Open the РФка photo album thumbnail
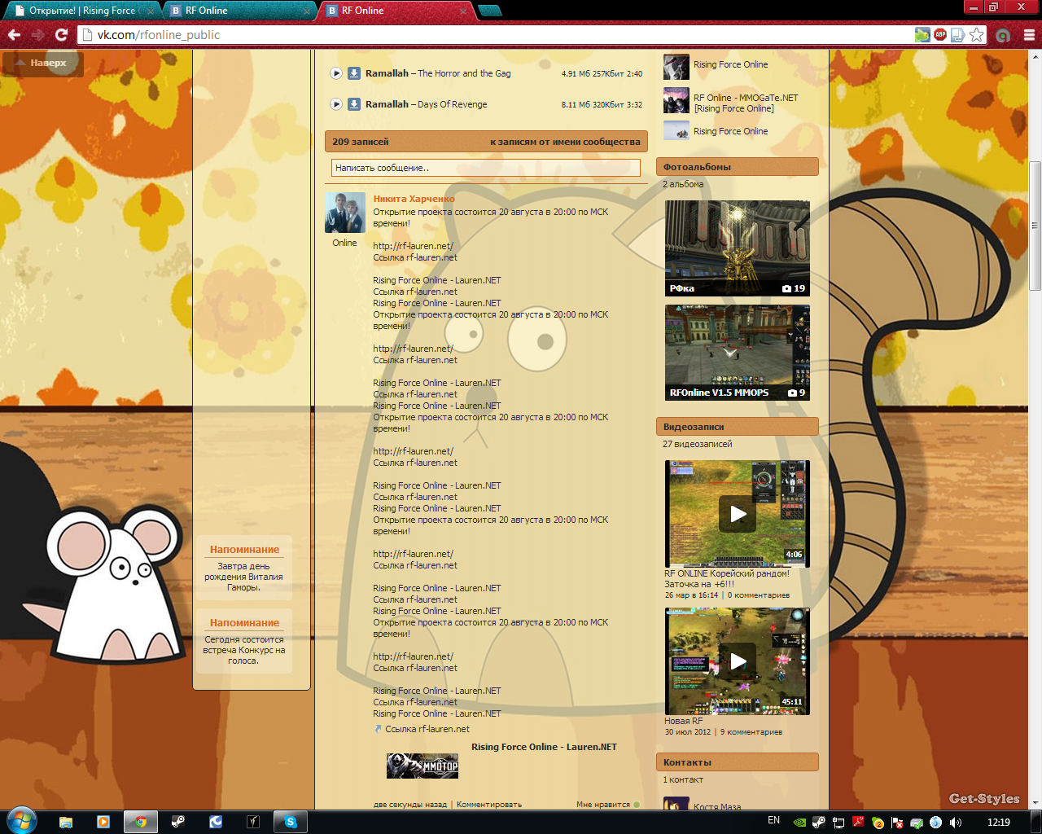Viewport: 1042px width, 834px height. pyautogui.click(x=738, y=248)
